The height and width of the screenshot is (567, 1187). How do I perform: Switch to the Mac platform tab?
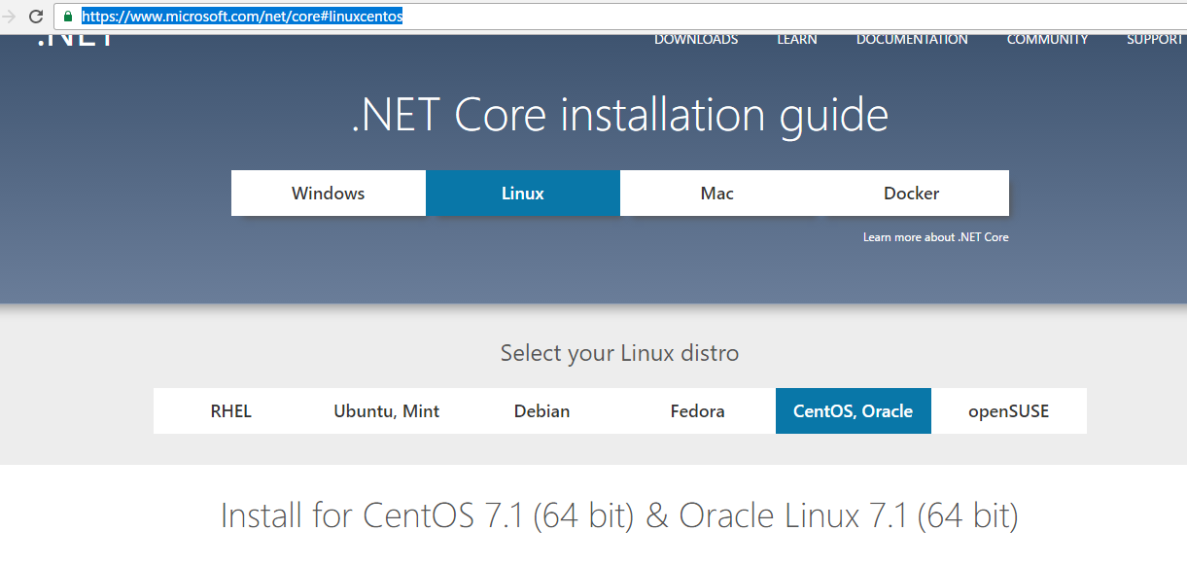coord(717,193)
